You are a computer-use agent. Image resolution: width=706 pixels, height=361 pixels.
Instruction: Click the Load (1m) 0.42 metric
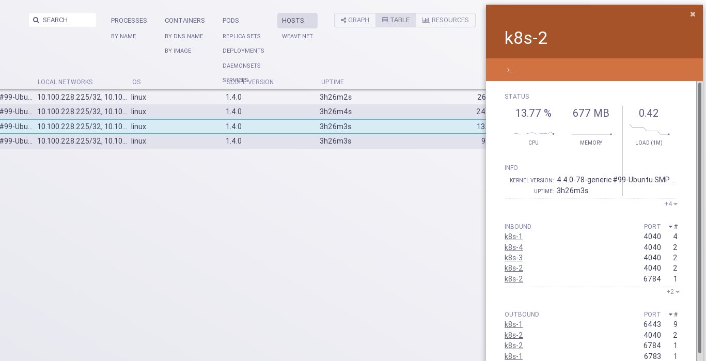tap(649, 125)
